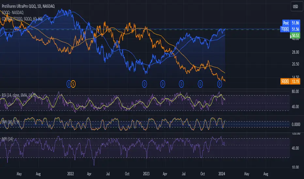Click the 2024 label on time axis
This screenshot has height=179, width=304.
point(221,174)
